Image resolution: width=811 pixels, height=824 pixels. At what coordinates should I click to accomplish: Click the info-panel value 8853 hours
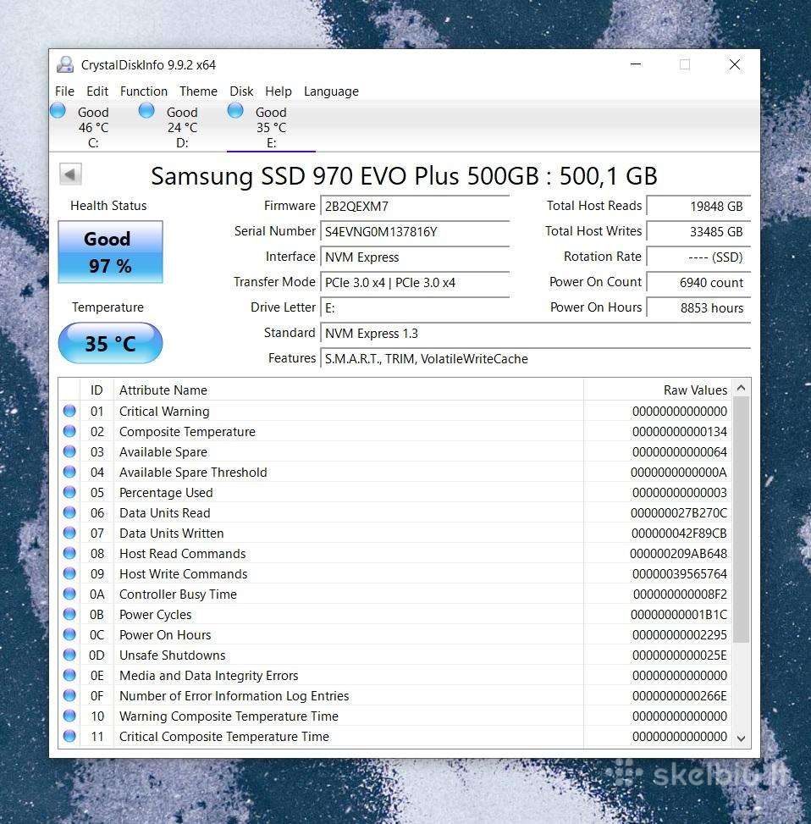(698, 307)
